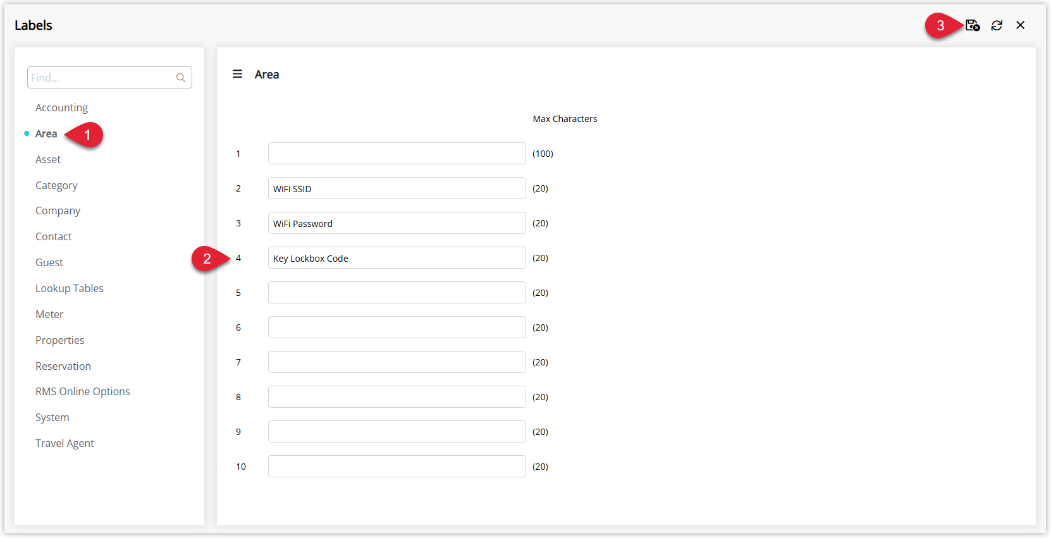Viewport: 1051px width, 538px height.
Task: Go to the Properties labels
Action: (60, 340)
